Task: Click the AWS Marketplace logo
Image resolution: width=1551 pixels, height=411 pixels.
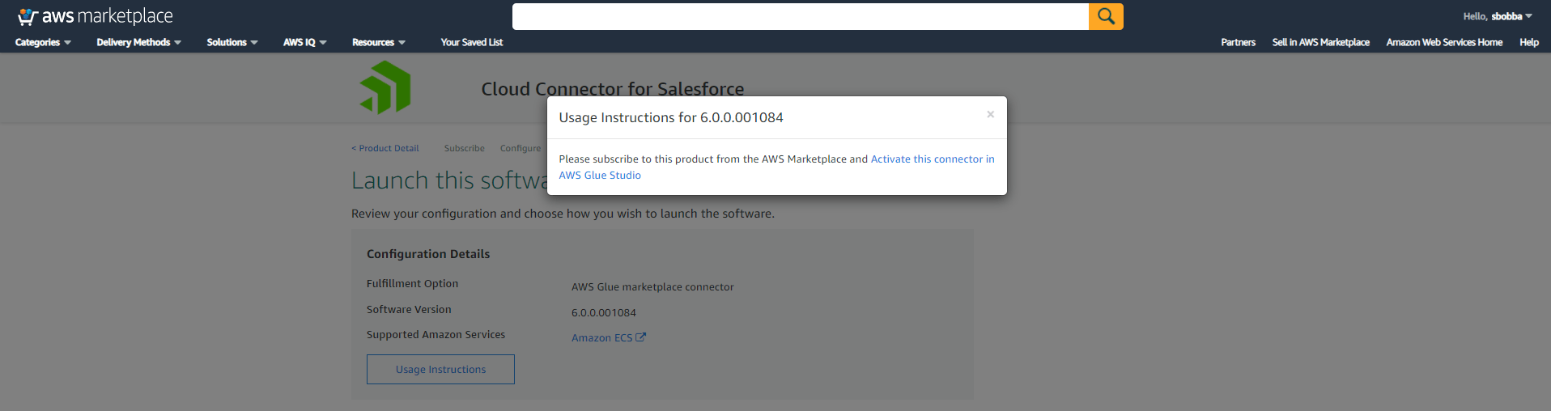Action: pyautogui.click(x=96, y=16)
